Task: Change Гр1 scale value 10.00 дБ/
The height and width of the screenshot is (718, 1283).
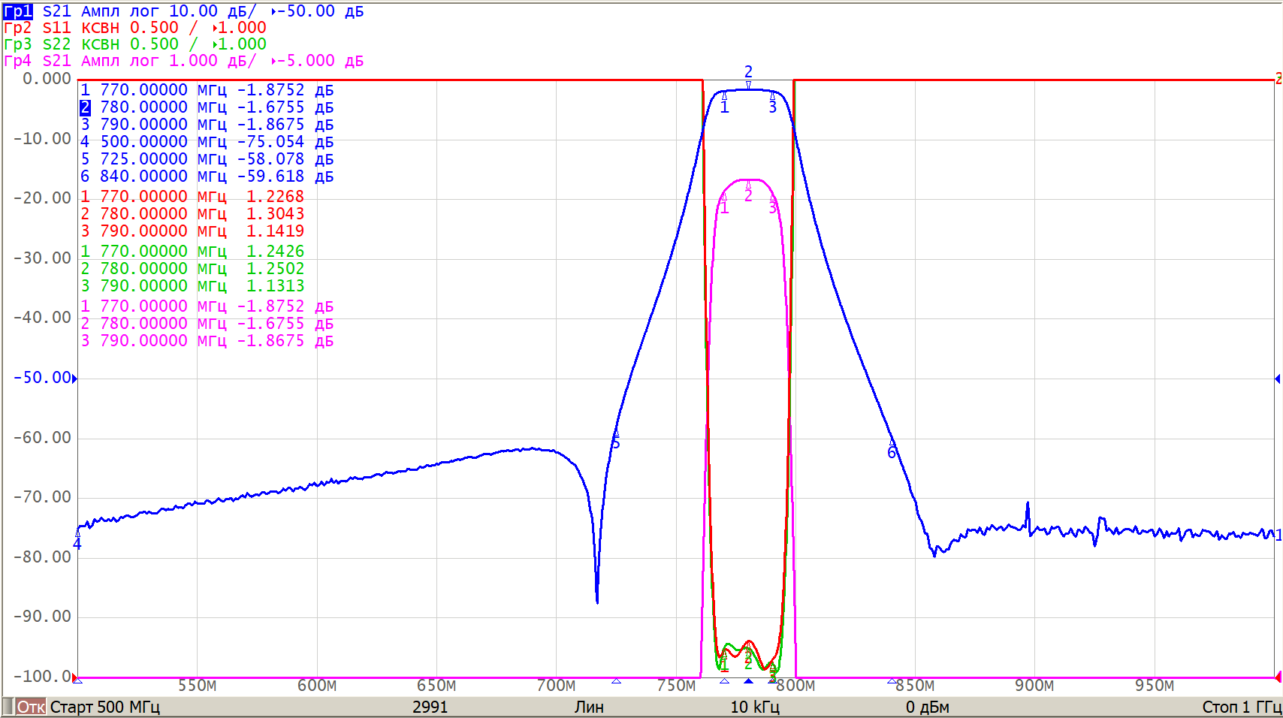Action: pyautogui.click(x=212, y=11)
